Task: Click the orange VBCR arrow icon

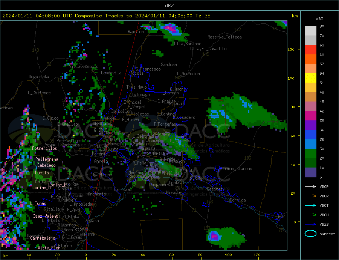Action: 310,196
